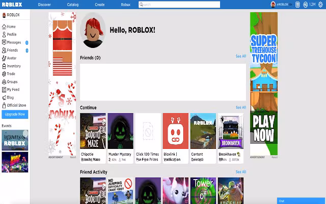
Task: Open the Content Deleted game card
Action: pyautogui.click(x=203, y=138)
